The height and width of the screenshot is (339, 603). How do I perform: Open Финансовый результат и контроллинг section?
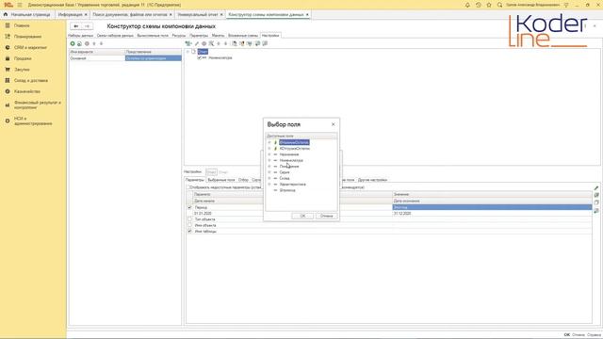tap(38, 105)
